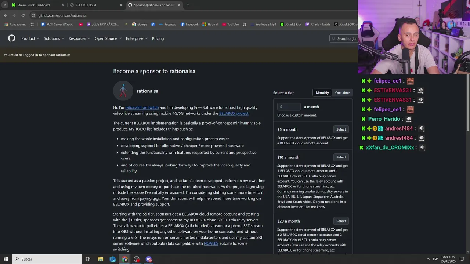The height and width of the screenshot is (264, 470).
Task: Click the OBS Studio taskbar icon
Action: click(x=137, y=259)
